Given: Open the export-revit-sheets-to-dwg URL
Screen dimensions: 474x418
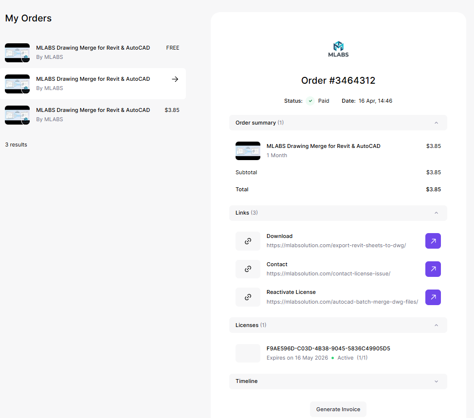Looking at the screenshot, I should click(336, 245).
